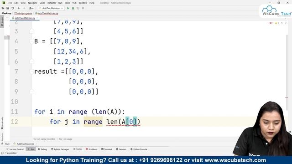Screen dimensions: 292x164
Task: Click line number 10 in the gutter
Action: tap(15, 102)
